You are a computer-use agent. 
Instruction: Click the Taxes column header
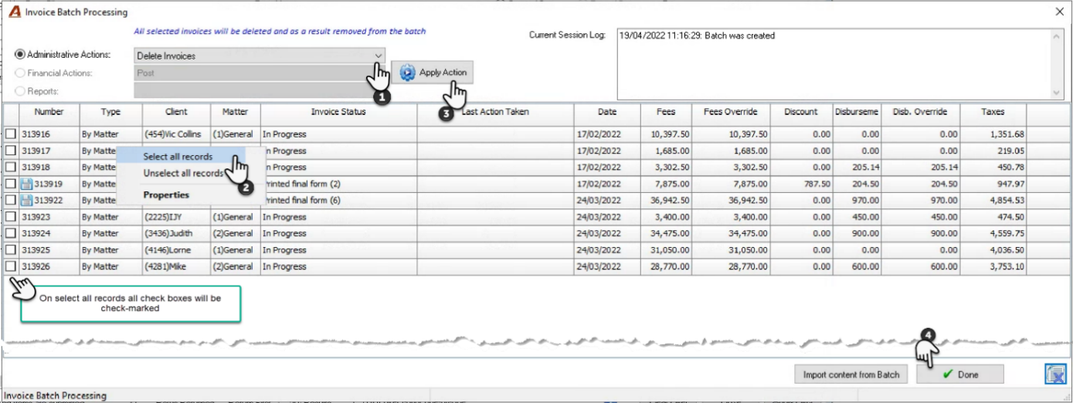click(x=993, y=112)
